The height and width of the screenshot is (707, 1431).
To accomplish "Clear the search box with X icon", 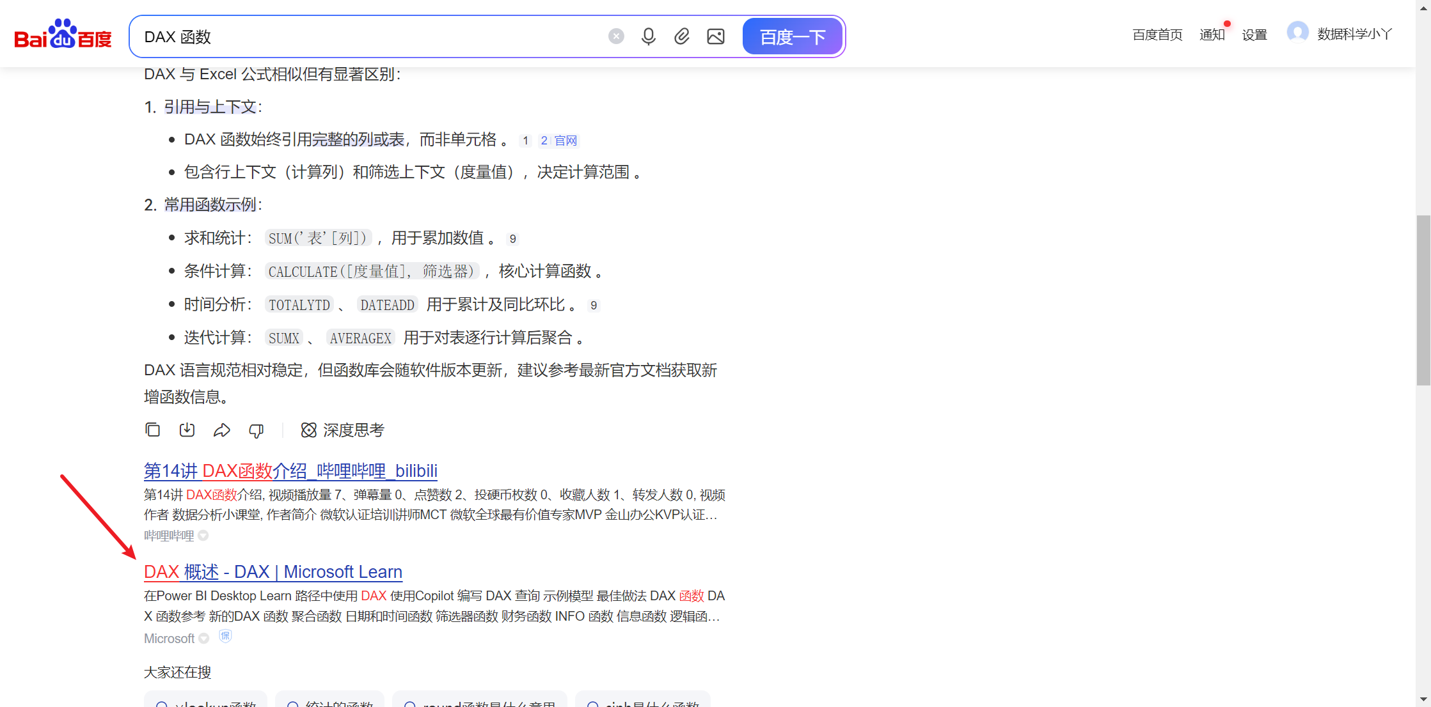I will [616, 36].
